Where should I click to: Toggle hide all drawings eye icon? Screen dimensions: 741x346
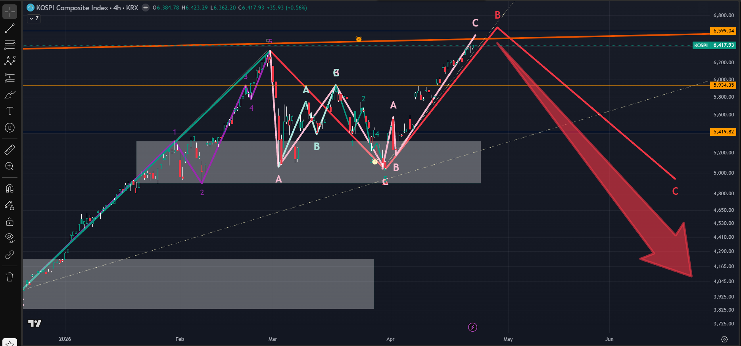pos(10,238)
